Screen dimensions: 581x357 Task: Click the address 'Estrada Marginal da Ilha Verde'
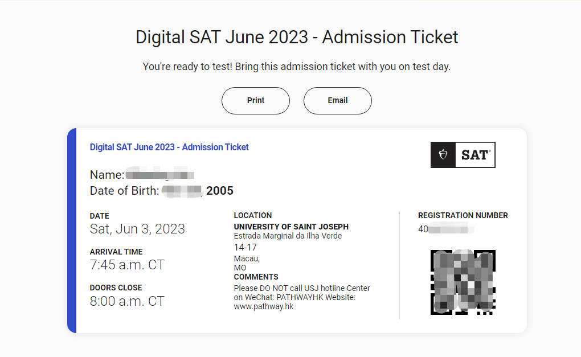click(x=288, y=236)
